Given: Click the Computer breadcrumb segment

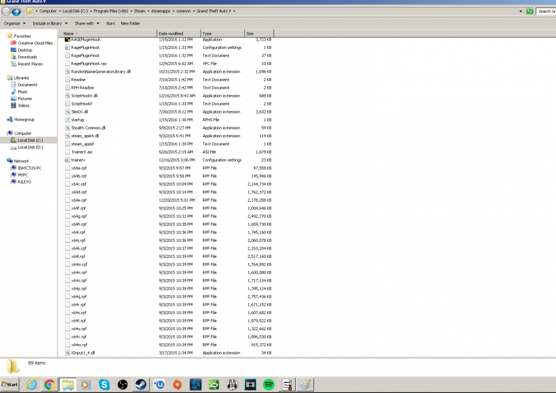Looking at the screenshot, I should [x=48, y=11].
